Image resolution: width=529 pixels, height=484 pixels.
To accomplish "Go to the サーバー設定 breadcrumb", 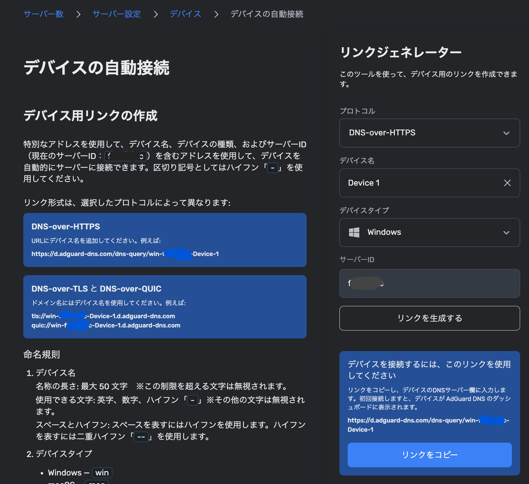I will point(117,14).
